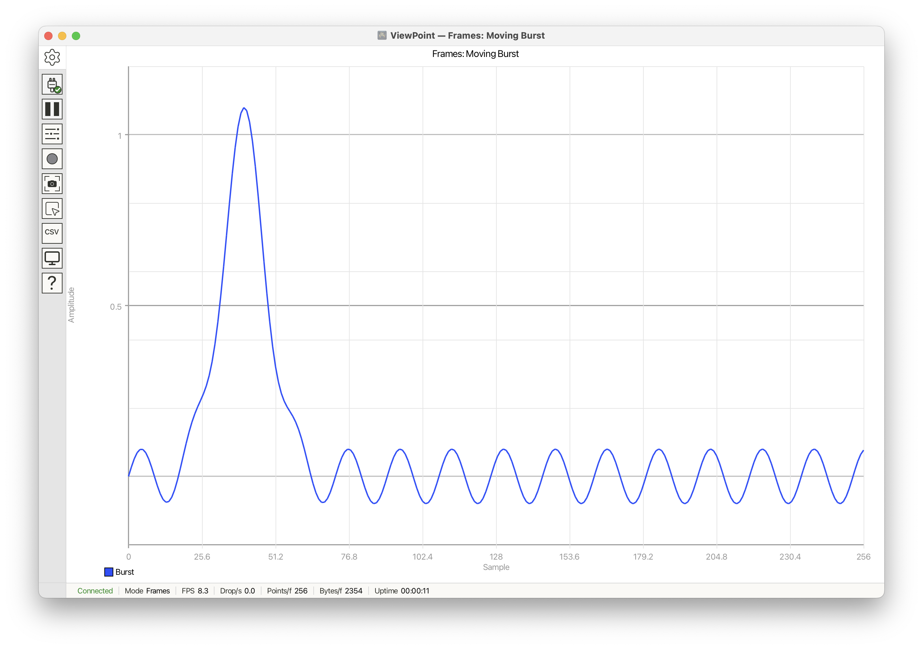
Task: Click the x-axis tick label 51.2
Action: click(x=275, y=556)
